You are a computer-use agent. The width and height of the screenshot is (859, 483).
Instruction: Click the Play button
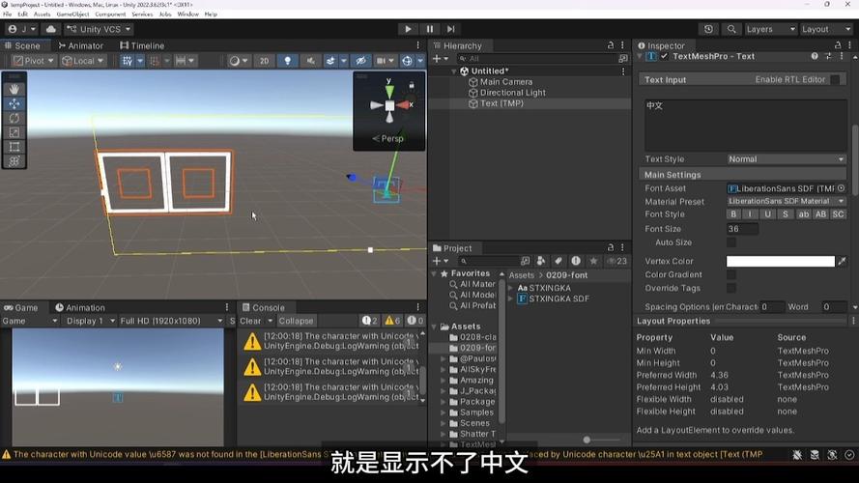click(408, 29)
